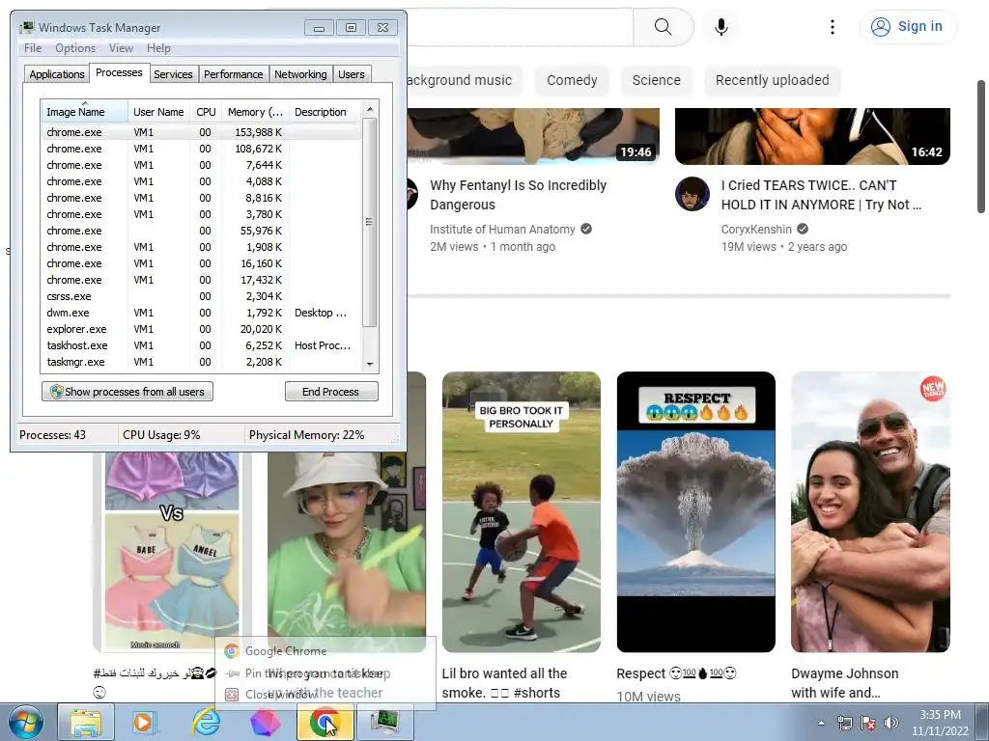Click the Task Manager taskbar icon

(x=384, y=722)
